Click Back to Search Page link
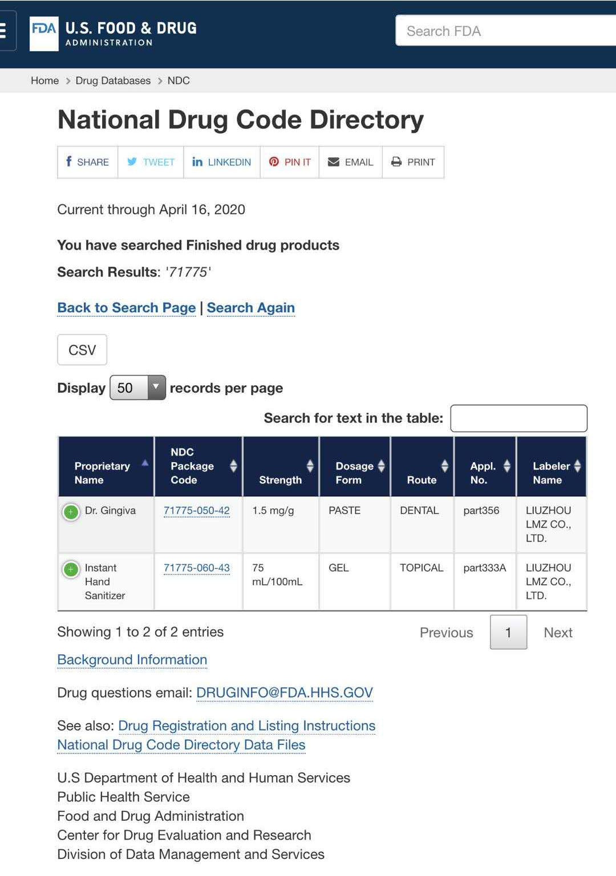This screenshot has height=876, width=616. 127,308
